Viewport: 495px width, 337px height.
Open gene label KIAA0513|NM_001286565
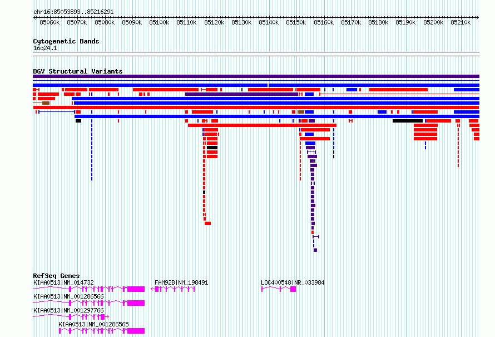[94, 324]
